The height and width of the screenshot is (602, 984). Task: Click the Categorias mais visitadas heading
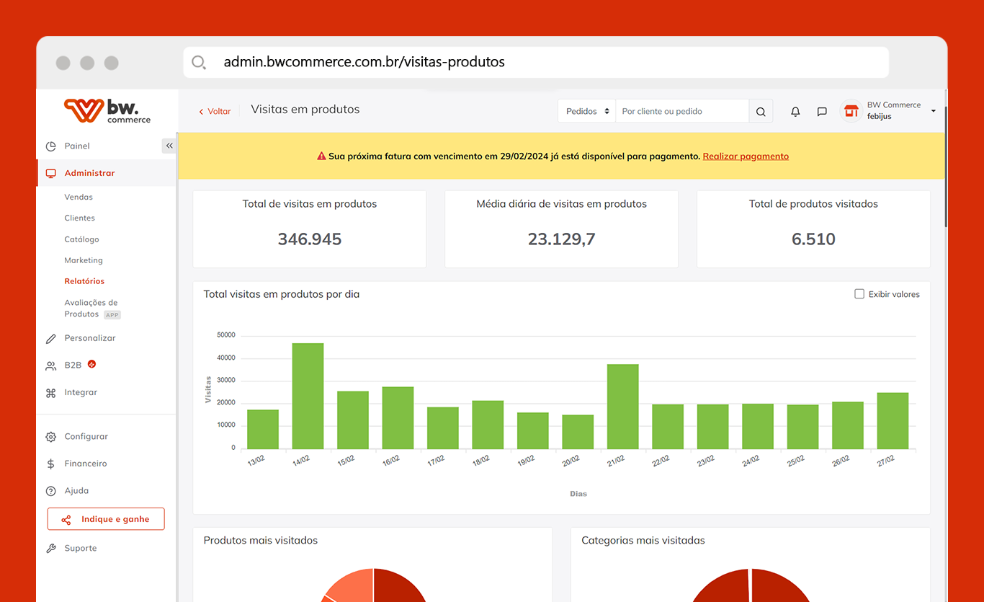pos(643,540)
